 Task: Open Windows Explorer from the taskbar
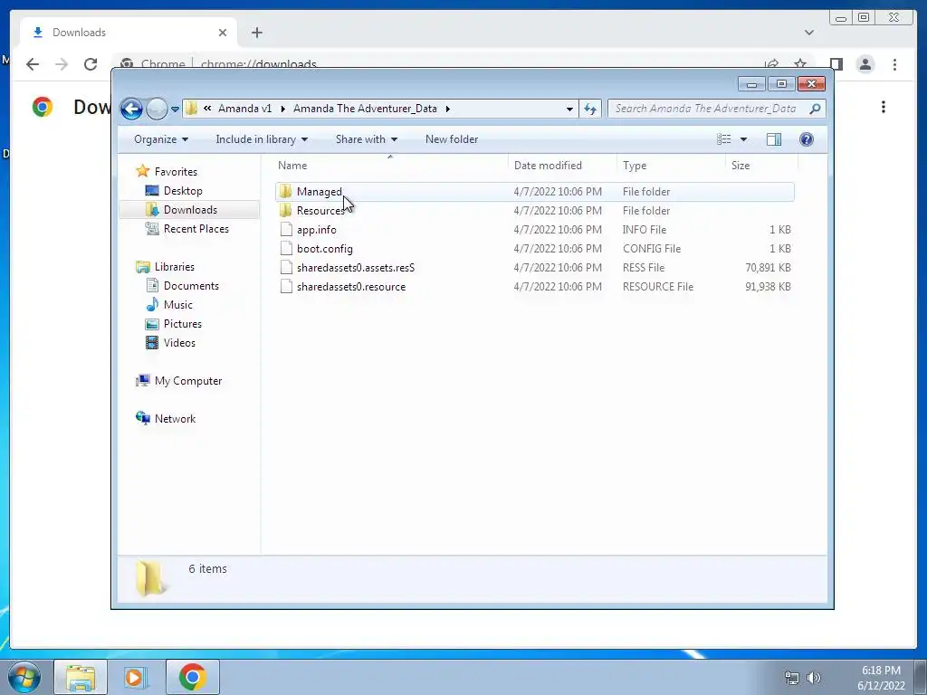(81, 677)
